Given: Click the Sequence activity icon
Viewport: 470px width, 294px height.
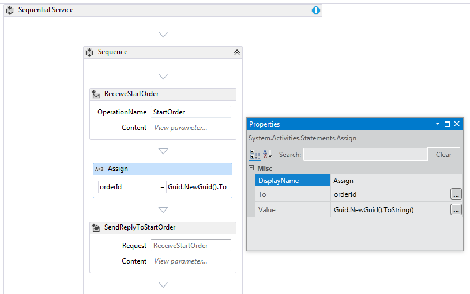Looking at the screenshot, I should [x=89, y=52].
